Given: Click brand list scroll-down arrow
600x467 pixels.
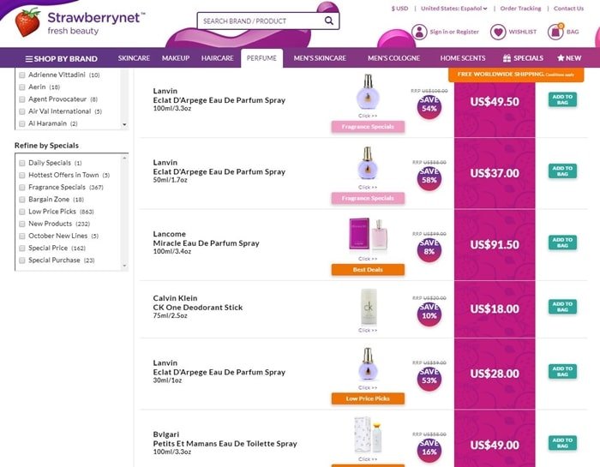Looking at the screenshot, I should [124, 125].
